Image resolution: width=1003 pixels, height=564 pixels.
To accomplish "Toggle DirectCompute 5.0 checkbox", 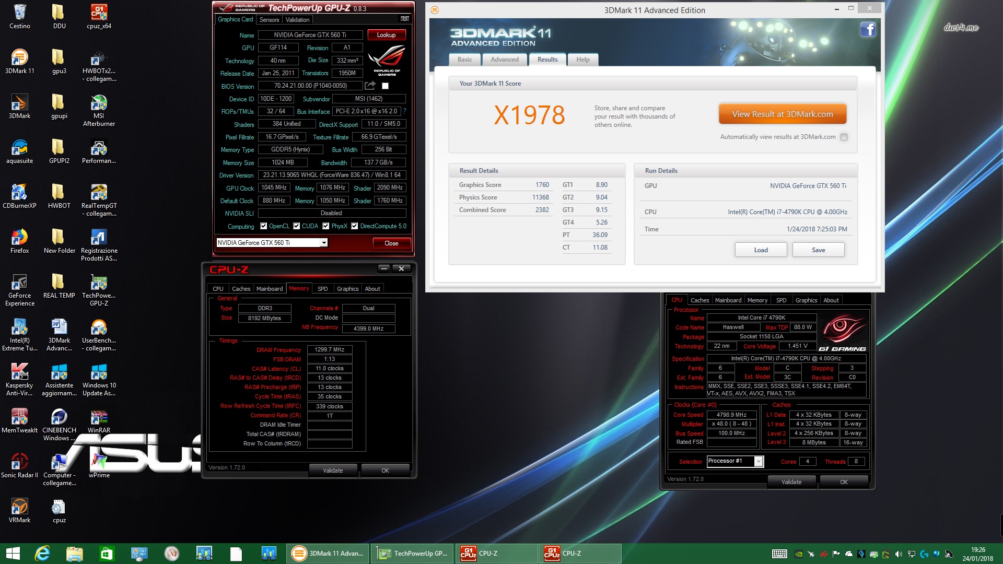I will click(354, 226).
